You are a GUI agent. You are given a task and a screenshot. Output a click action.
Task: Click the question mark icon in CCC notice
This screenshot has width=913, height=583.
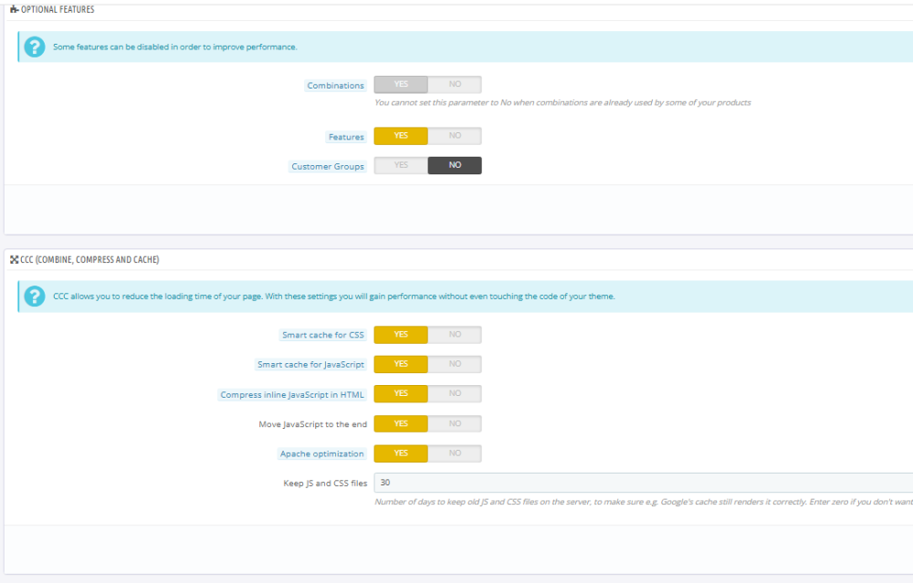coord(35,297)
